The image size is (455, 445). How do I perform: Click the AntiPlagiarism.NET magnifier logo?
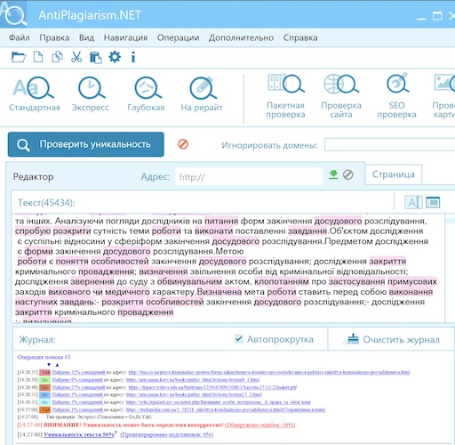13,13
